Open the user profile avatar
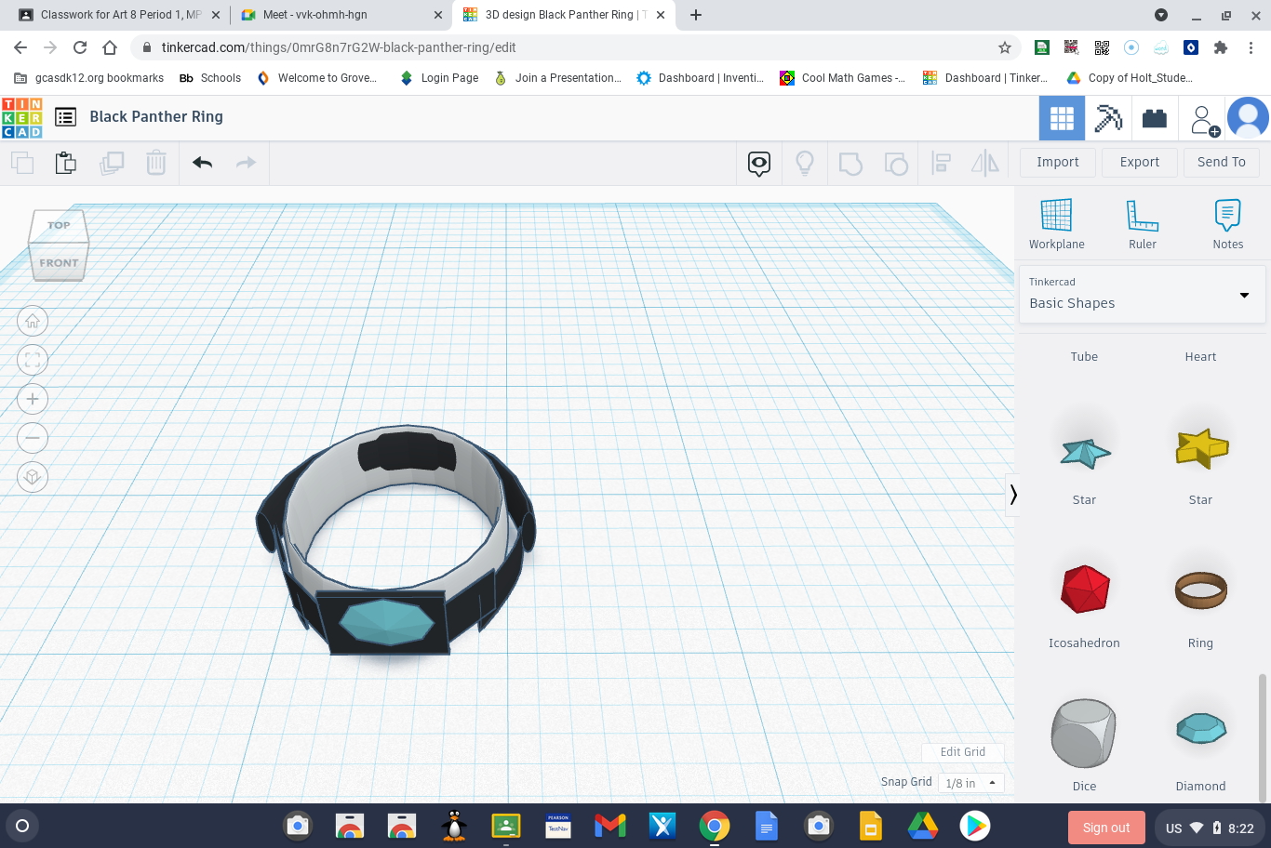The image size is (1271, 848). click(1249, 118)
